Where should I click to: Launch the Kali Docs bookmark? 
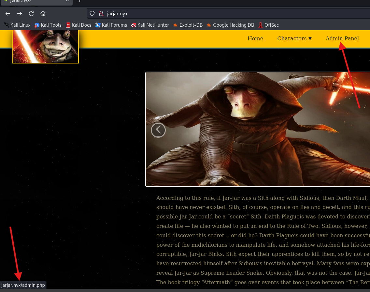click(78, 25)
